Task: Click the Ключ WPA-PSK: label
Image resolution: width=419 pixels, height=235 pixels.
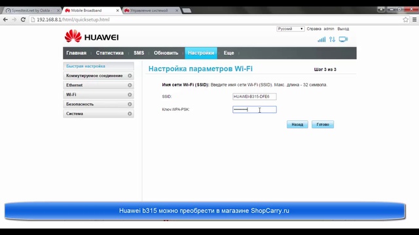Action: pyautogui.click(x=175, y=110)
